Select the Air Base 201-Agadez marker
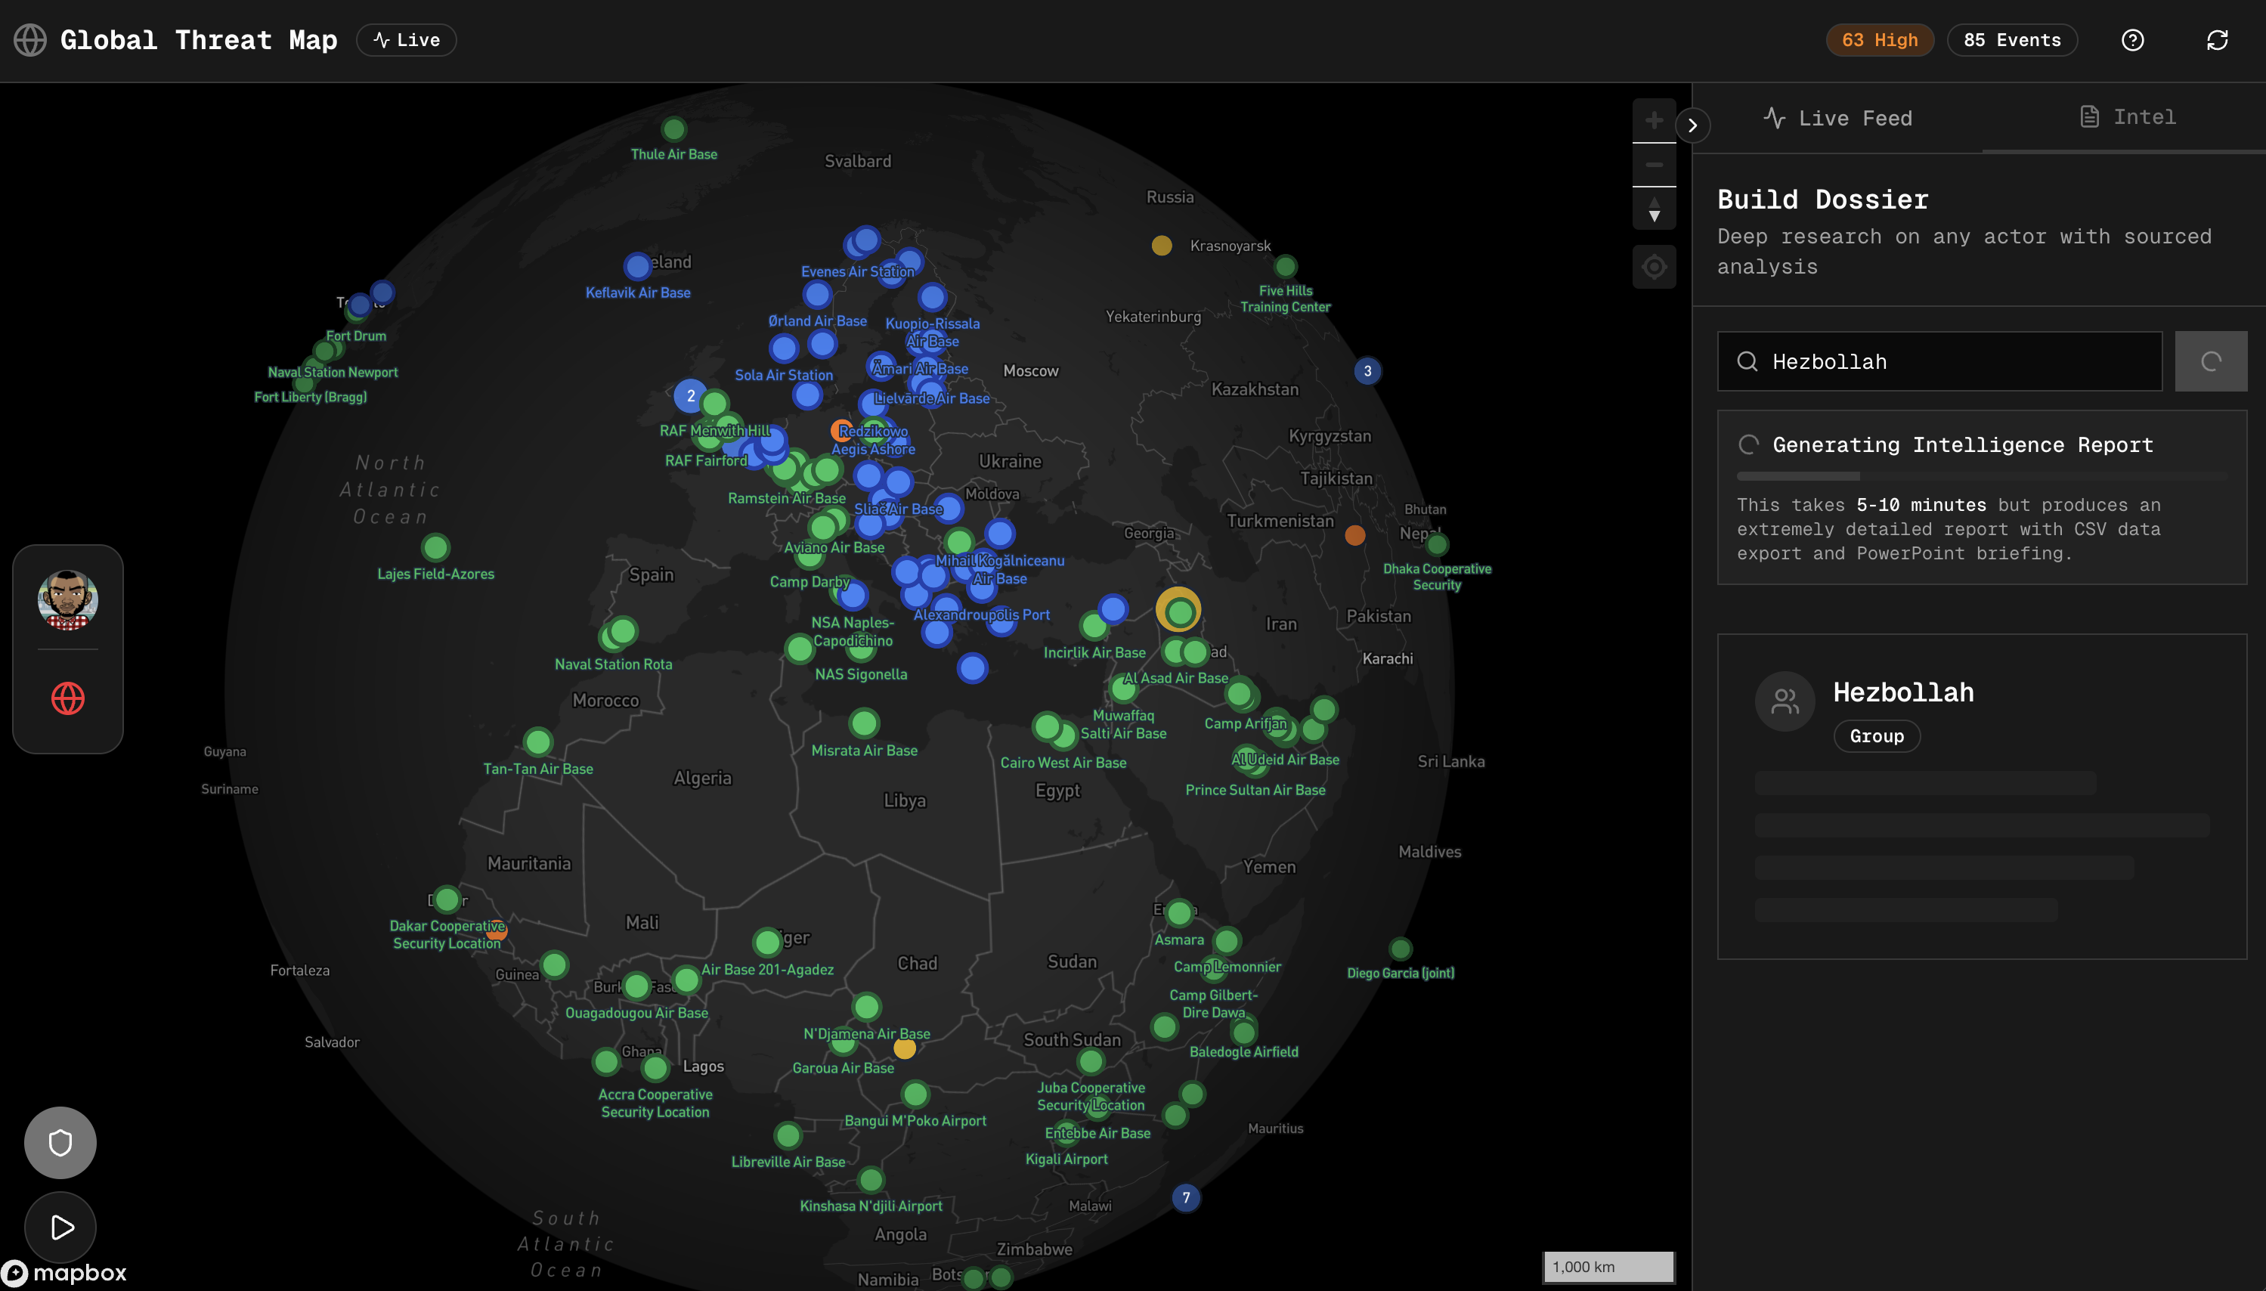 click(768, 942)
